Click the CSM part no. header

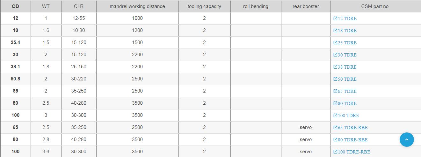pyautogui.click(x=376, y=6)
